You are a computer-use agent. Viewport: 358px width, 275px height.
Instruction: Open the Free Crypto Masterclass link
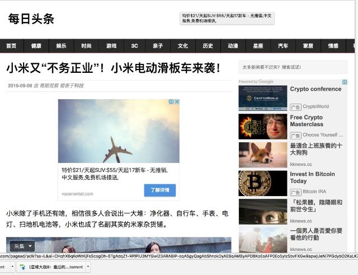pos(307,121)
